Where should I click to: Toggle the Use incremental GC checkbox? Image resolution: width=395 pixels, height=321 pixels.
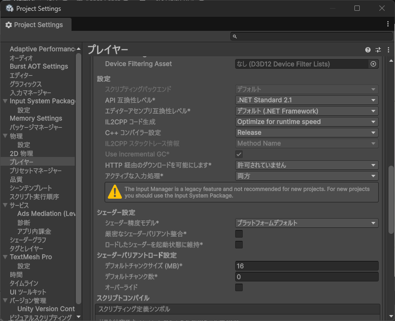(x=239, y=154)
